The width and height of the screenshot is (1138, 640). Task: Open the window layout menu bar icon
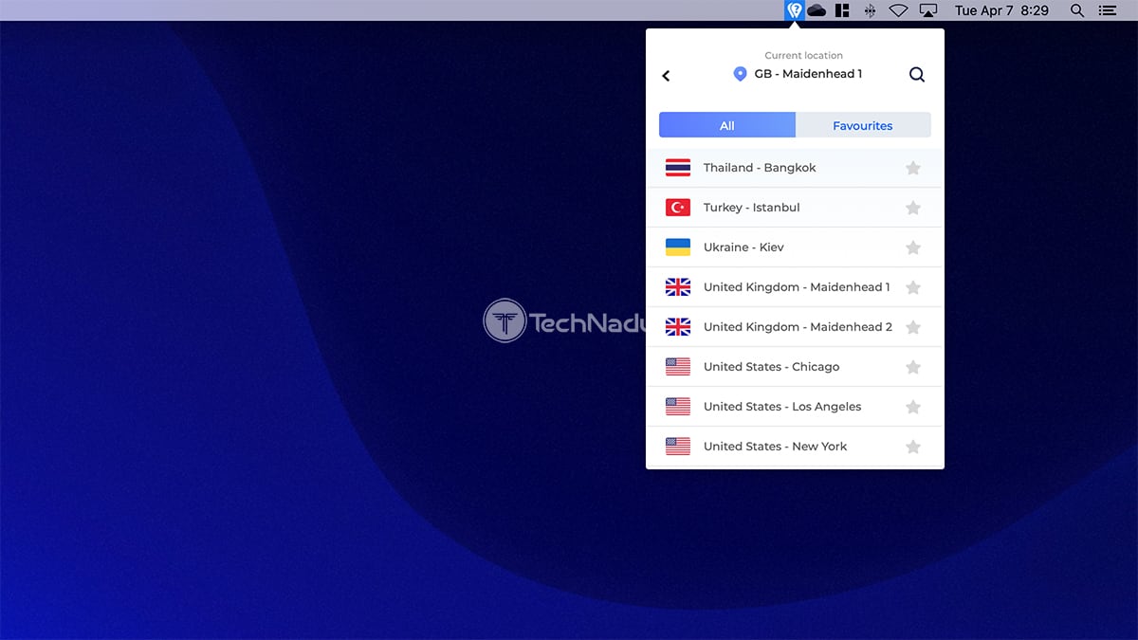pyautogui.click(x=842, y=10)
